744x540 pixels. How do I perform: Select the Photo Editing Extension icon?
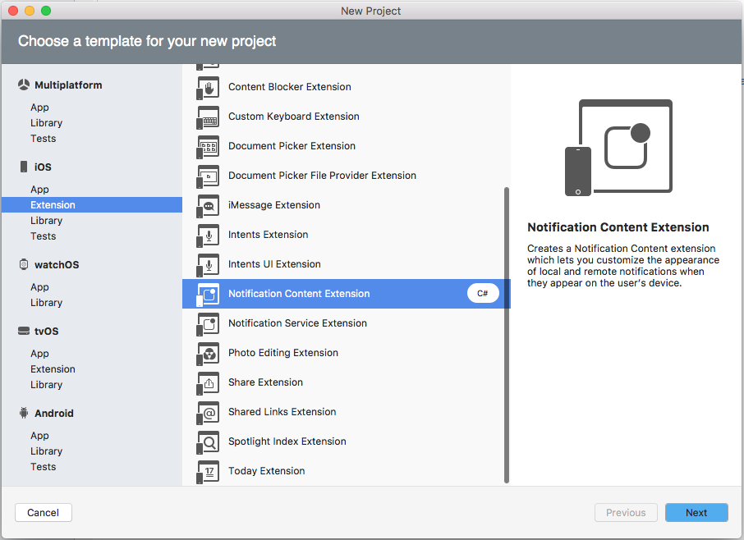pos(207,353)
